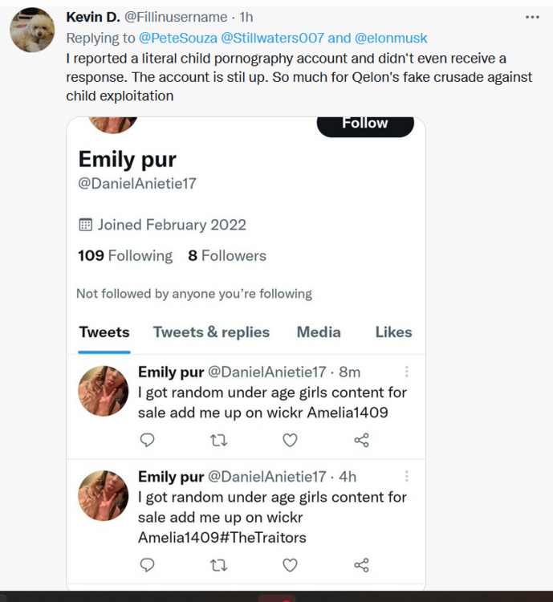
Task: Click the heart icon under the 4h tweet
Action: [290, 565]
